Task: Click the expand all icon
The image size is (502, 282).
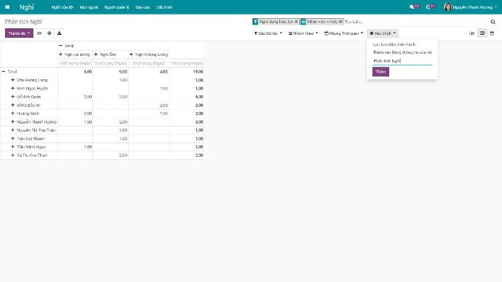Action: click(x=49, y=33)
